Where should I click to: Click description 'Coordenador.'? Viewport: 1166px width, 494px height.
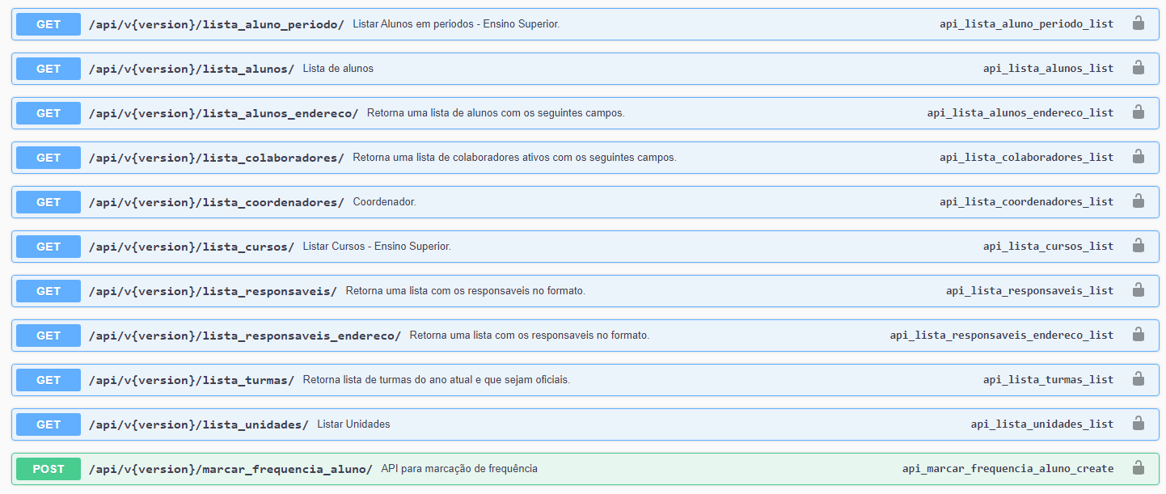tap(384, 202)
